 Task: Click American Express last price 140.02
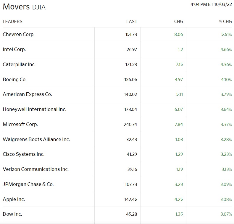130,94
